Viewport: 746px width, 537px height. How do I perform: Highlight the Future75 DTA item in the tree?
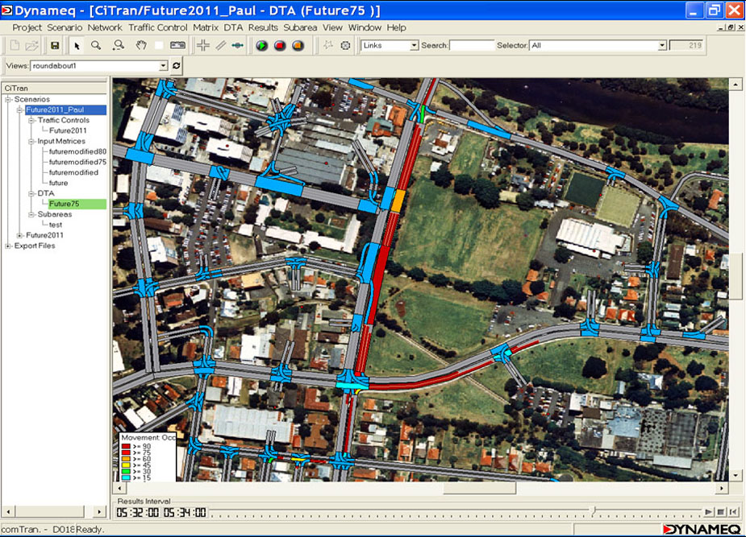(66, 203)
